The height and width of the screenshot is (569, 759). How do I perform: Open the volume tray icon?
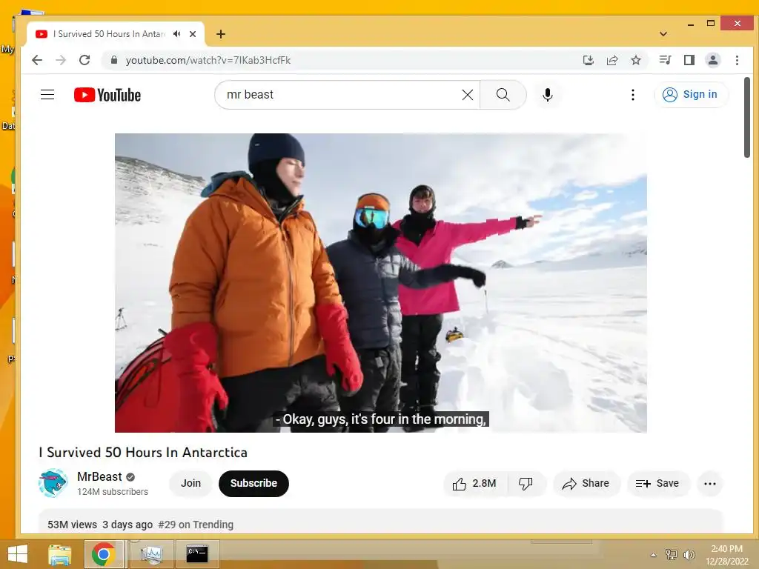point(689,554)
